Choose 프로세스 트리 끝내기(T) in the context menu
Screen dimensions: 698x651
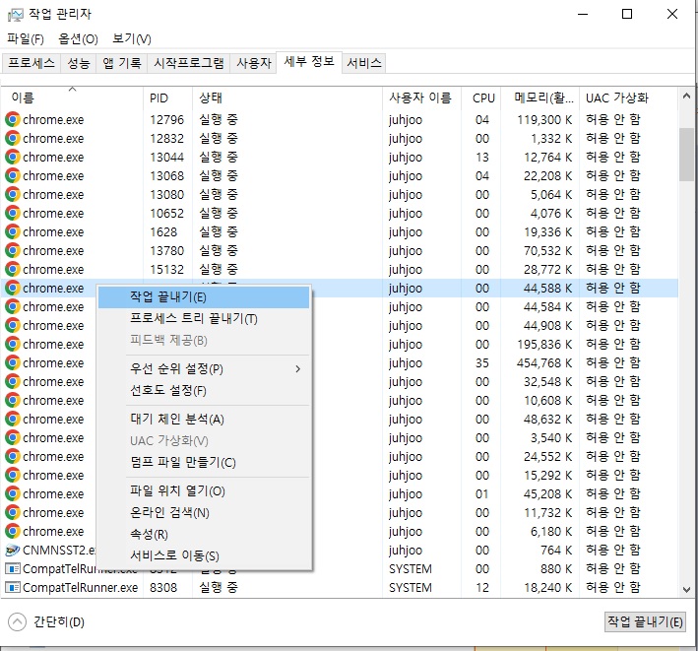[x=204, y=319]
